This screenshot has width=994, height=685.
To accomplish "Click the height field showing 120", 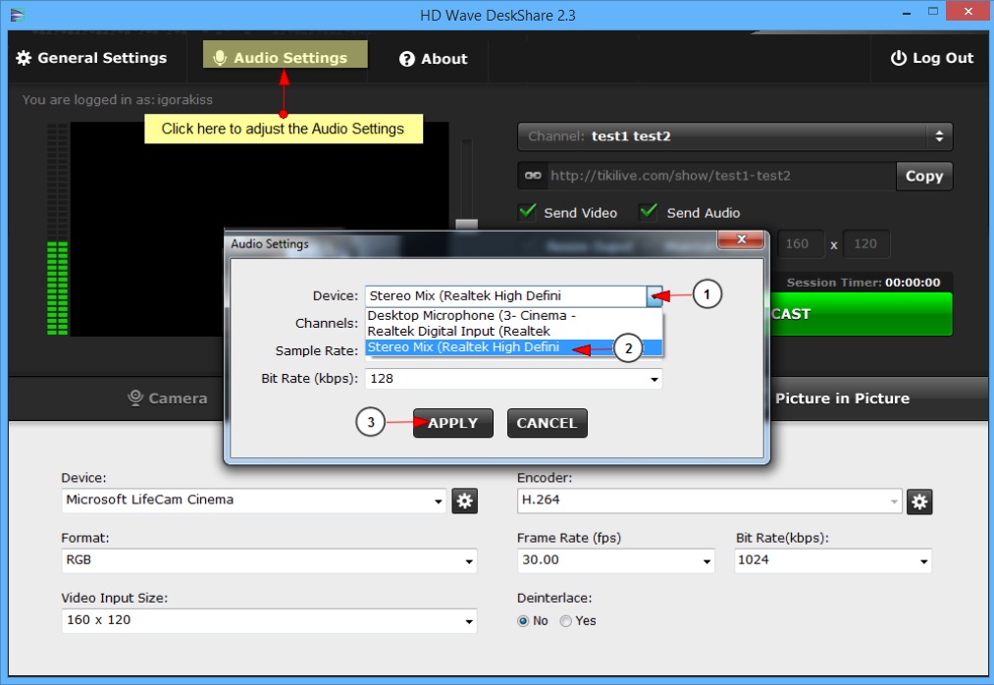I will click(x=865, y=243).
